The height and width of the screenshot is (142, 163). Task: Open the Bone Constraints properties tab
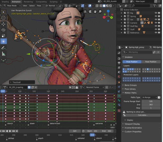click(x=119, y=105)
